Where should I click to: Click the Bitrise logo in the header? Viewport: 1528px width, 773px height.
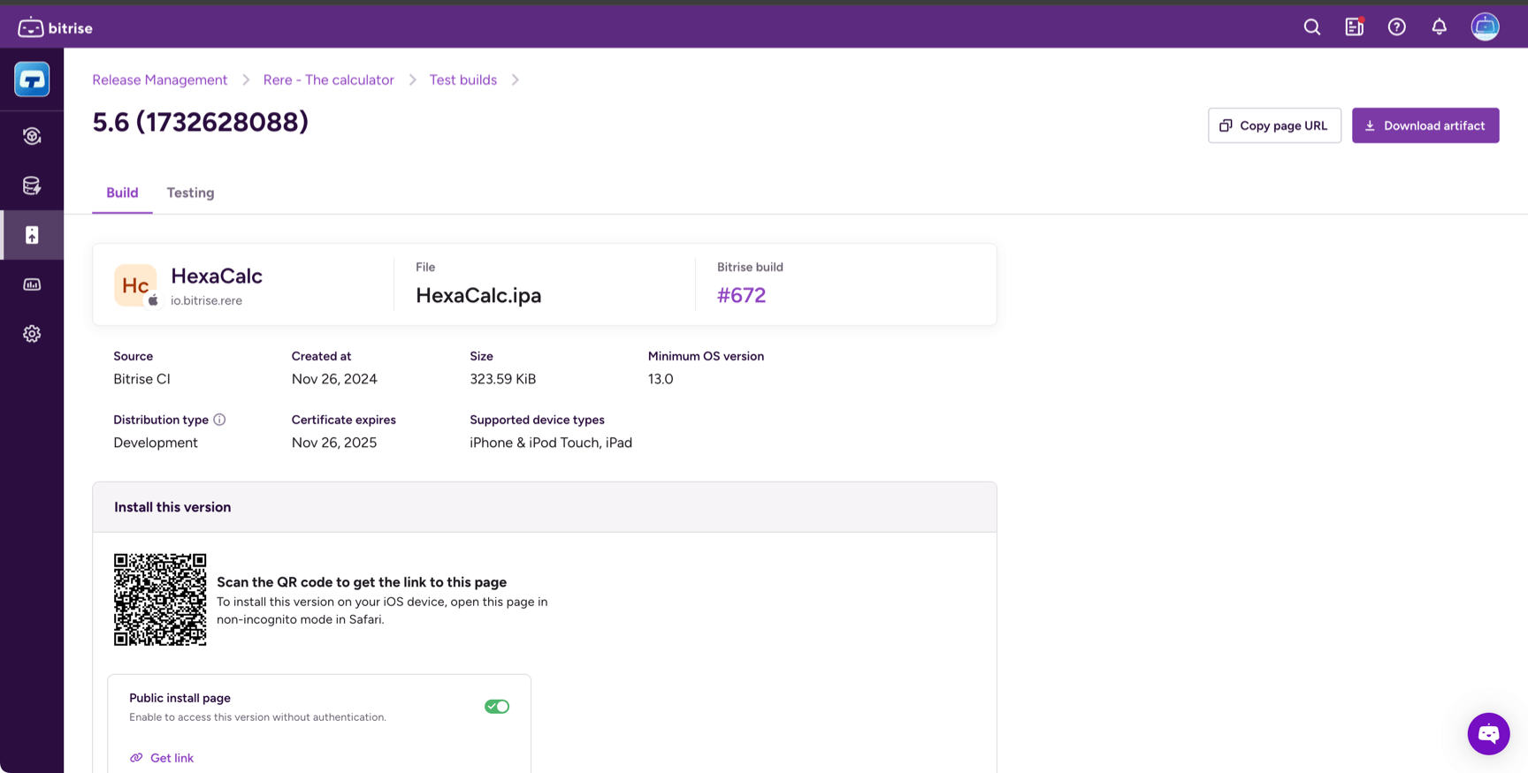55,27
